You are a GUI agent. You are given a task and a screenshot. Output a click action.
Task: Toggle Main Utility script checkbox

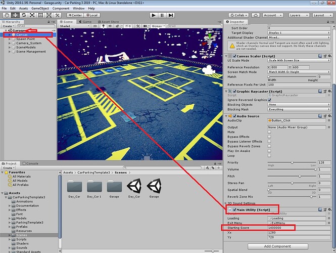234,209
